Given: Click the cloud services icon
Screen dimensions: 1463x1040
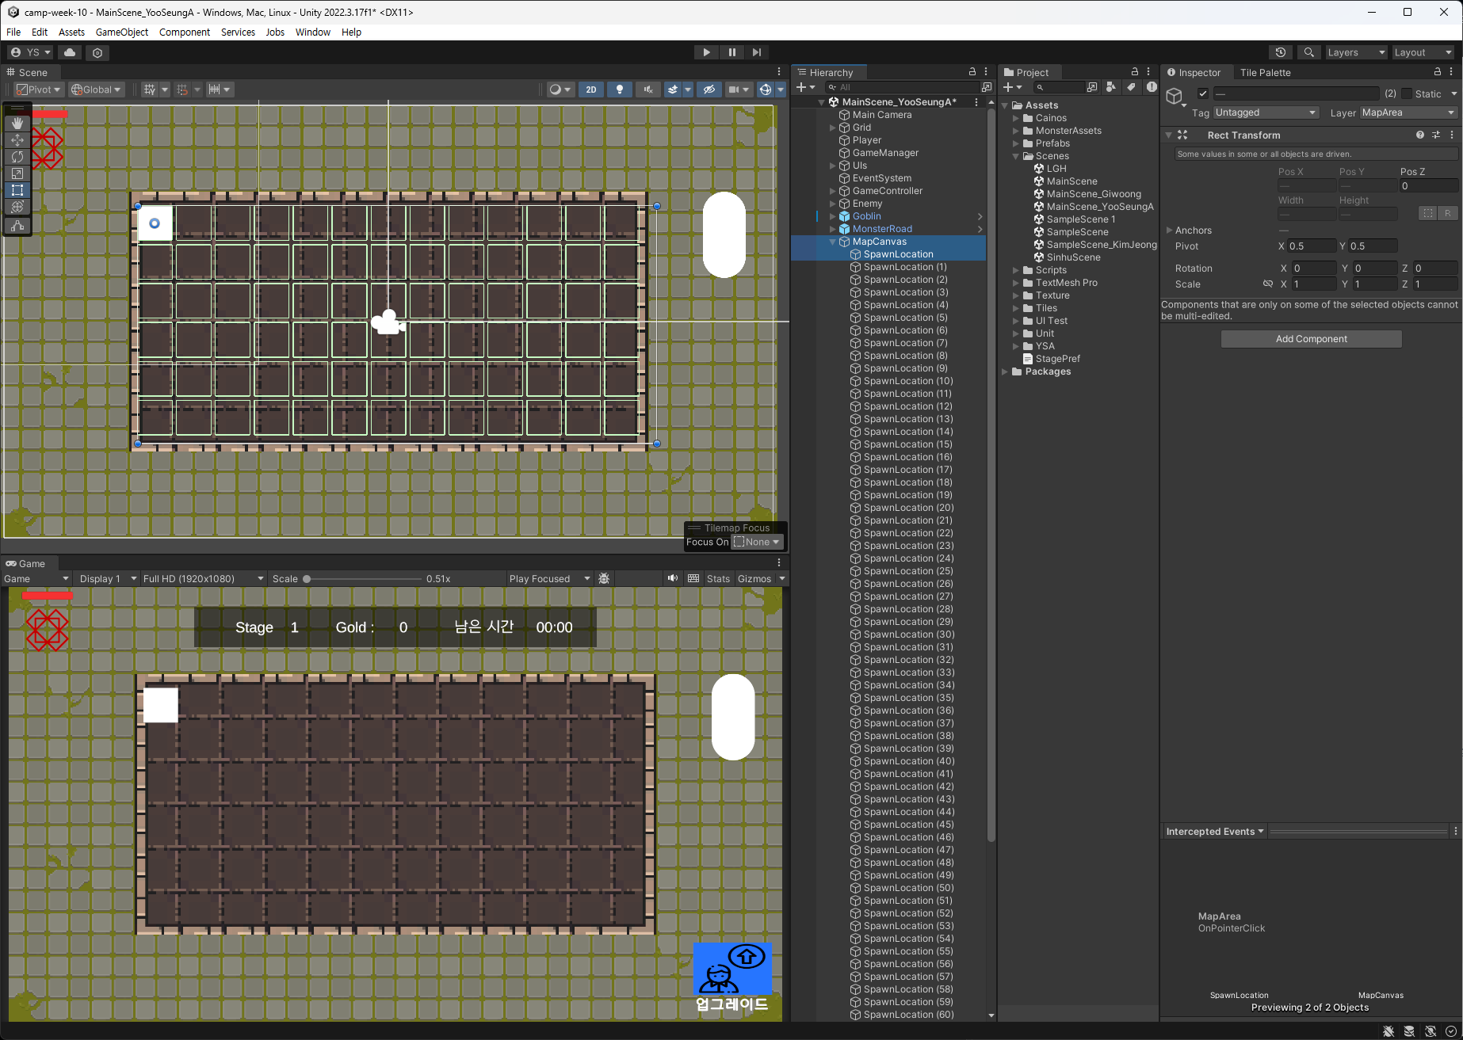Looking at the screenshot, I should coord(70,52).
